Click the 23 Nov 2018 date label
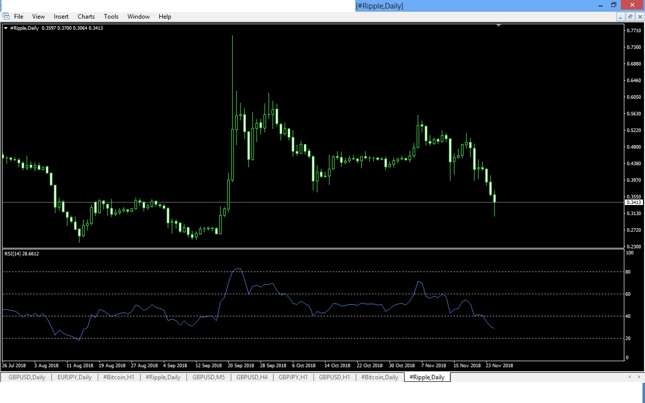This screenshot has width=645, height=403. tap(499, 366)
